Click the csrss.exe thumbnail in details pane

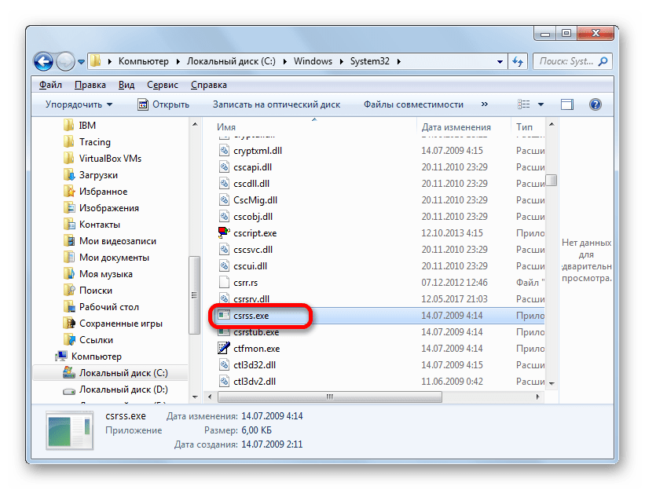point(69,430)
